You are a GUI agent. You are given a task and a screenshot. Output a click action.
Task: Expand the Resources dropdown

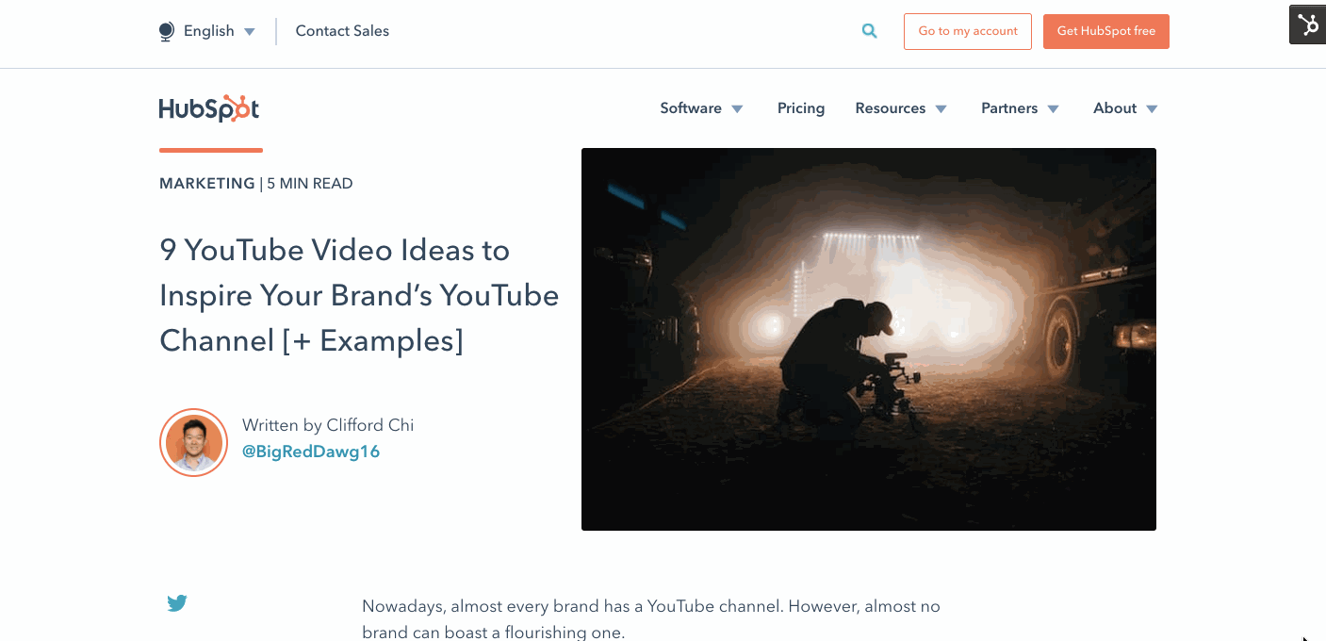click(x=900, y=107)
